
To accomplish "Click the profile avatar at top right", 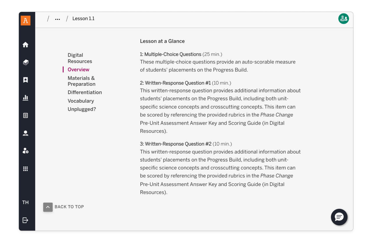I will point(344,18).
